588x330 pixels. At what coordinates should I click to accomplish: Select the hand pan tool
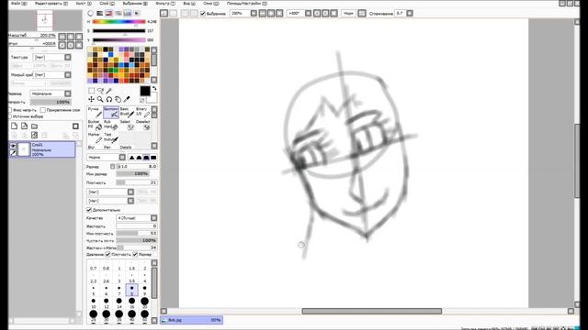pyautogui.click(x=119, y=100)
